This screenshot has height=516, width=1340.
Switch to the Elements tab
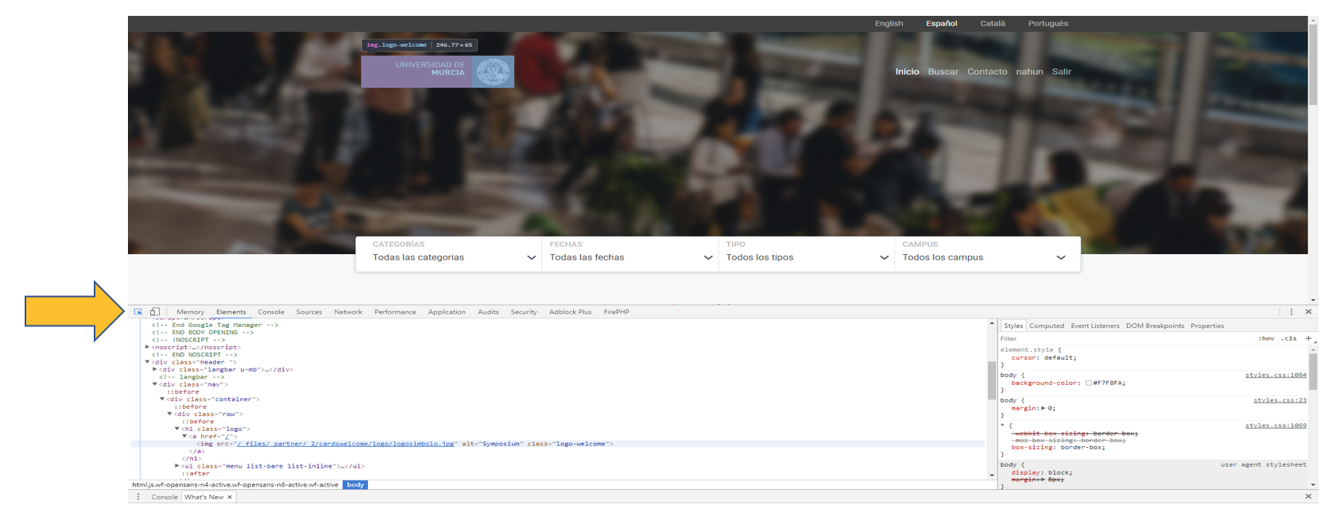(x=231, y=312)
